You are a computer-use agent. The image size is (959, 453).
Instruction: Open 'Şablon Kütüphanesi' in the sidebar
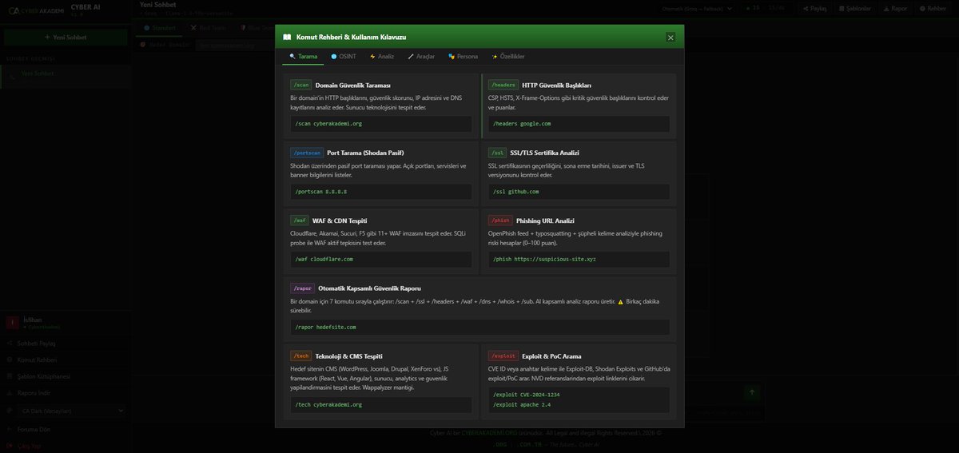[x=66, y=376]
